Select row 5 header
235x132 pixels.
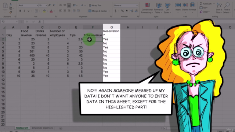tap(3, 51)
